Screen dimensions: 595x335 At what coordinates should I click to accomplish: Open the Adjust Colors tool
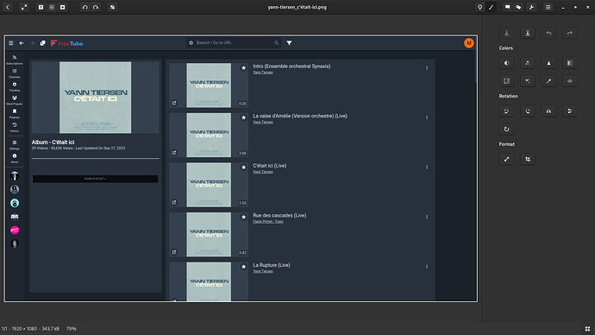[x=528, y=63]
